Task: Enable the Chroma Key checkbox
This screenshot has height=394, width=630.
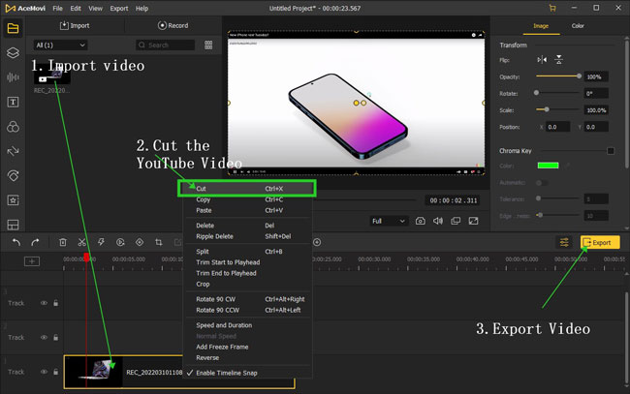Action: click(611, 151)
